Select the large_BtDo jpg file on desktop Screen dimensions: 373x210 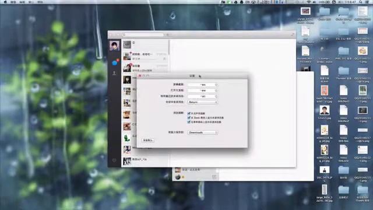[x=325, y=193]
